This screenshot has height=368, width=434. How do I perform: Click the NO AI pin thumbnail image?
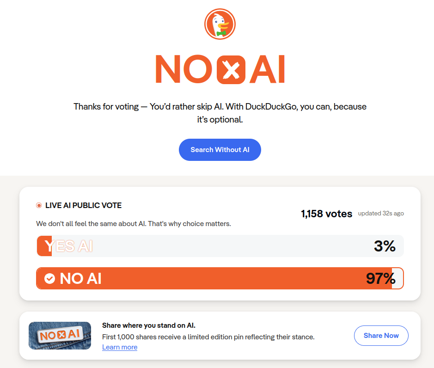pos(60,336)
